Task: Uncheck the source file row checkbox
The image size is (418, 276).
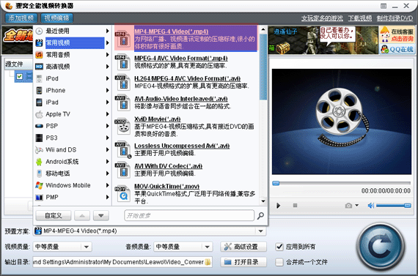Action: point(19,77)
